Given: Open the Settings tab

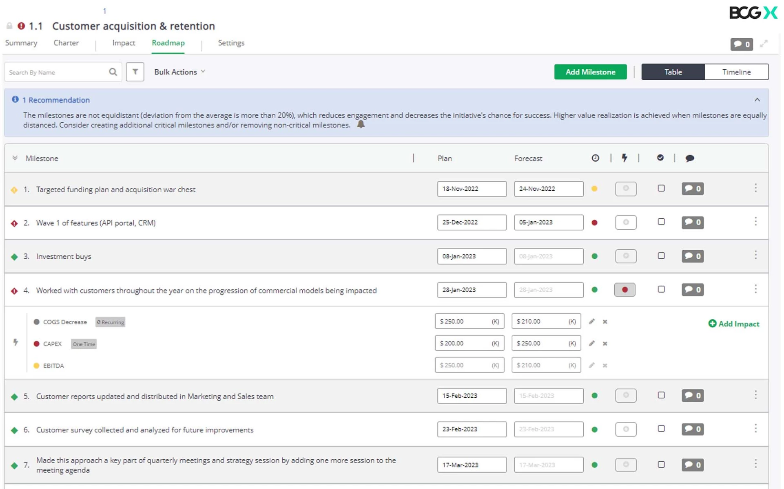Looking at the screenshot, I should [x=231, y=43].
